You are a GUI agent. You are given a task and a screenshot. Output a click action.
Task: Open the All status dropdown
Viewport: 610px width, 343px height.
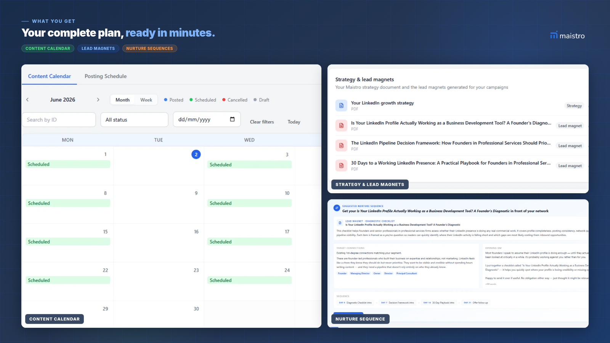[x=134, y=120]
